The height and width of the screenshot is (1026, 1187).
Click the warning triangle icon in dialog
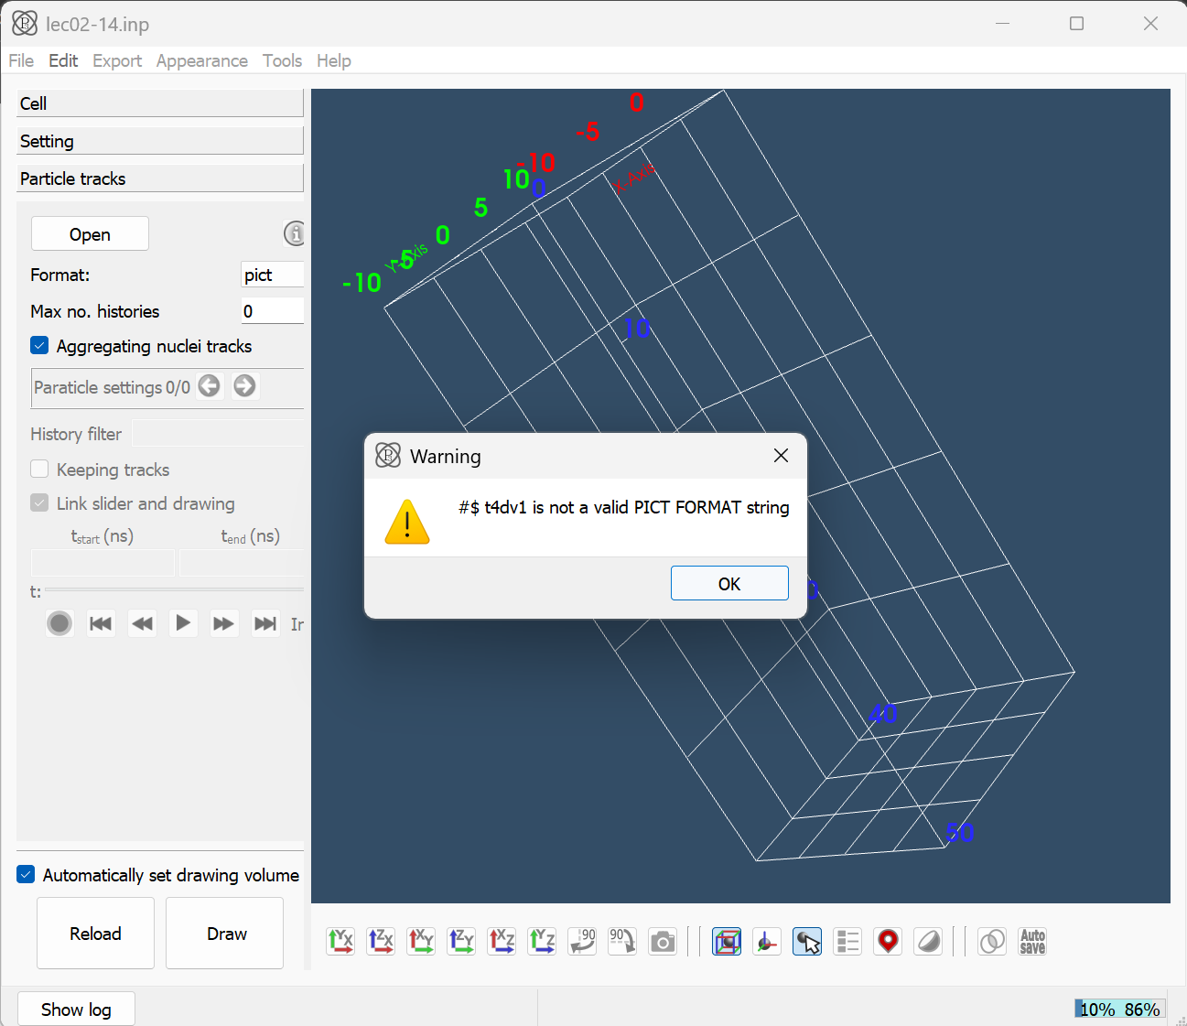point(407,522)
